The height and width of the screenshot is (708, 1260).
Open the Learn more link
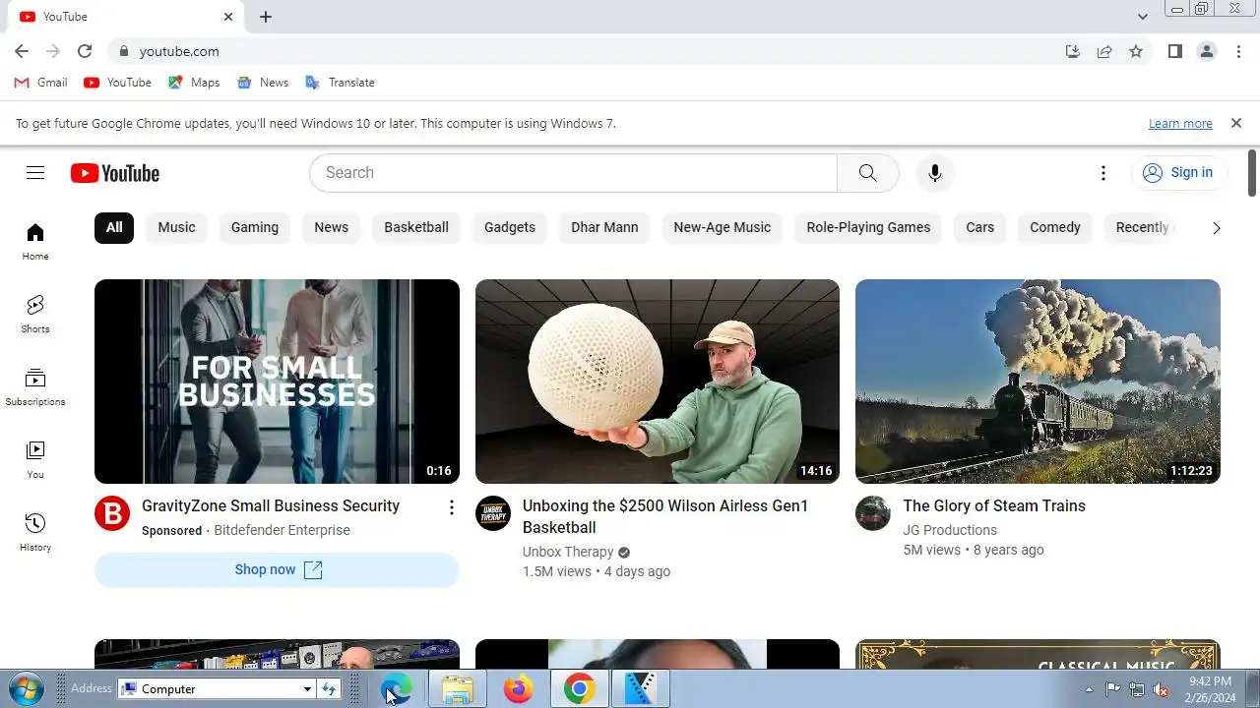[1180, 124]
